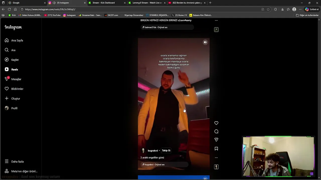Open Instagram bookmark
This screenshot has height=180, width=321.
click(x=69, y=15)
